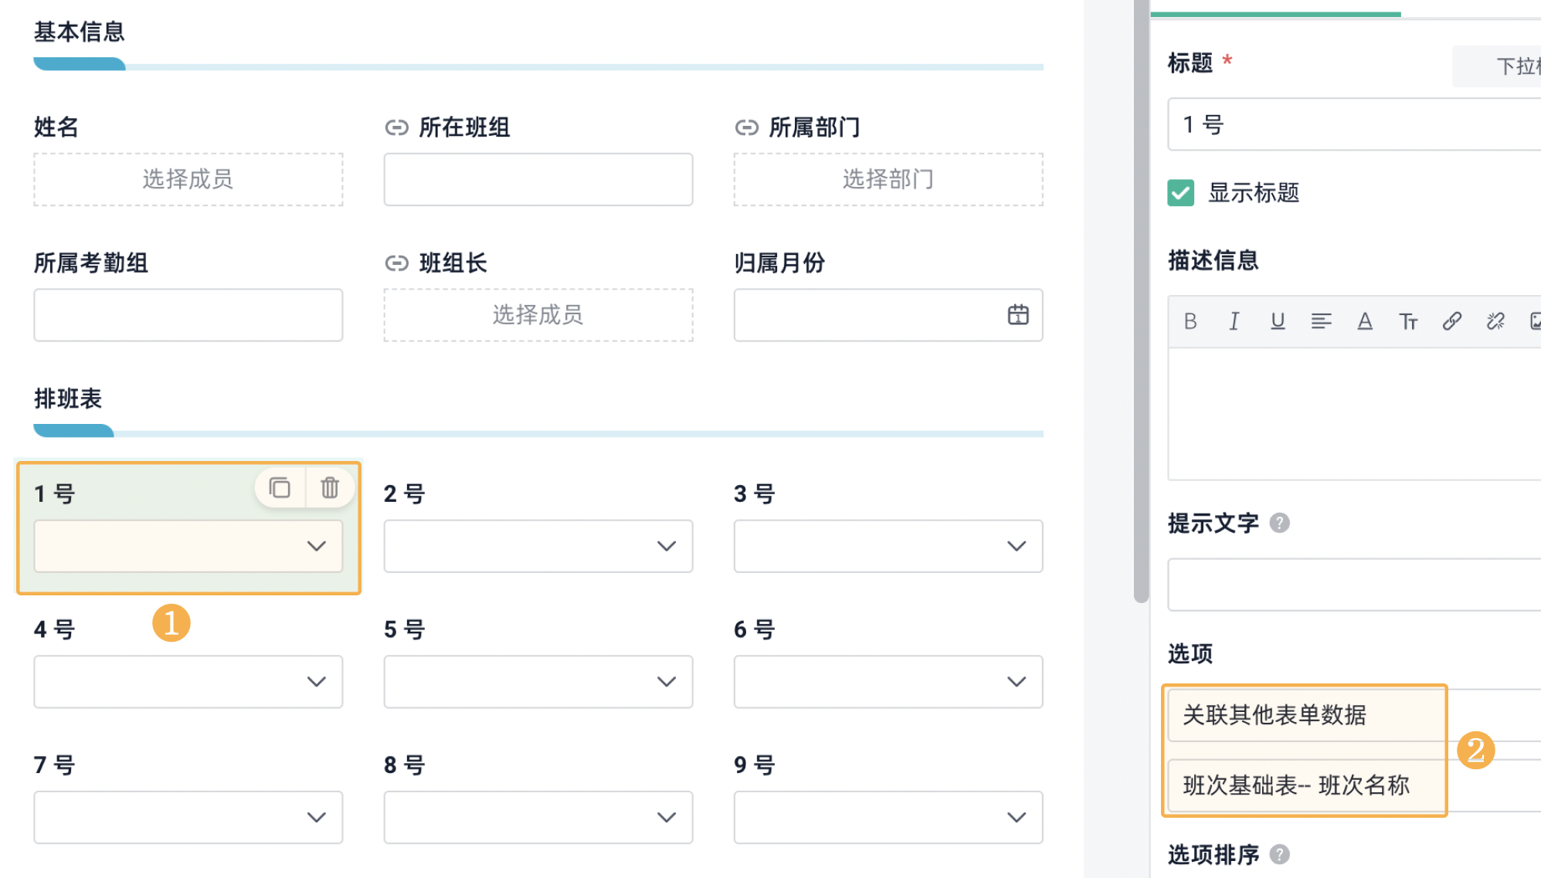The image size is (1541, 878).
Task: Apply underline in description editor
Action: [1278, 321]
